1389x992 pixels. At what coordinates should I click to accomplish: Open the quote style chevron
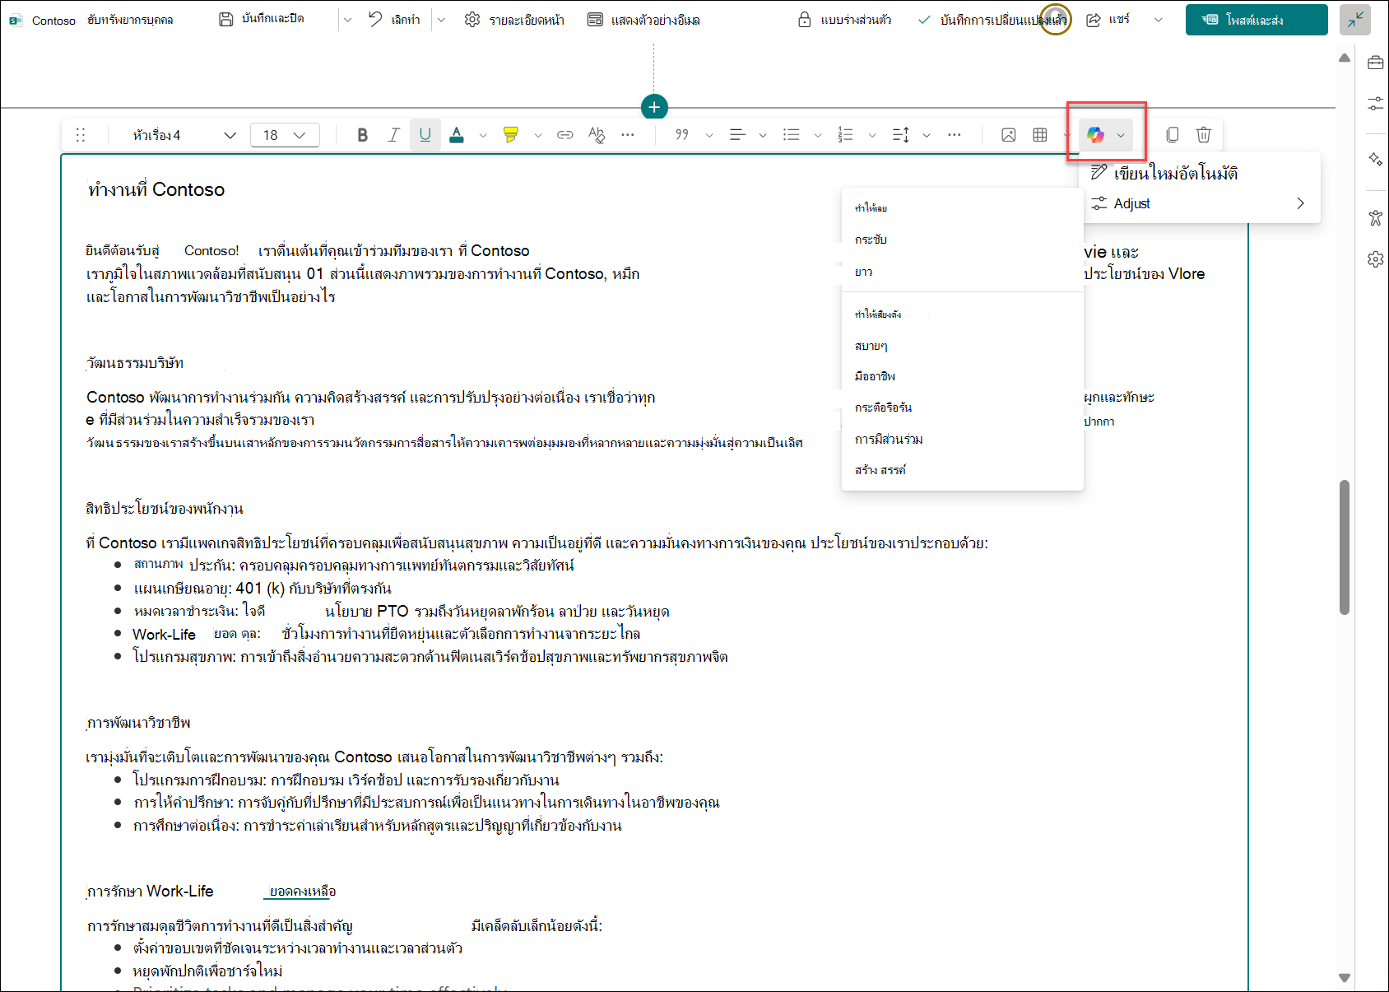pos(709,135)
